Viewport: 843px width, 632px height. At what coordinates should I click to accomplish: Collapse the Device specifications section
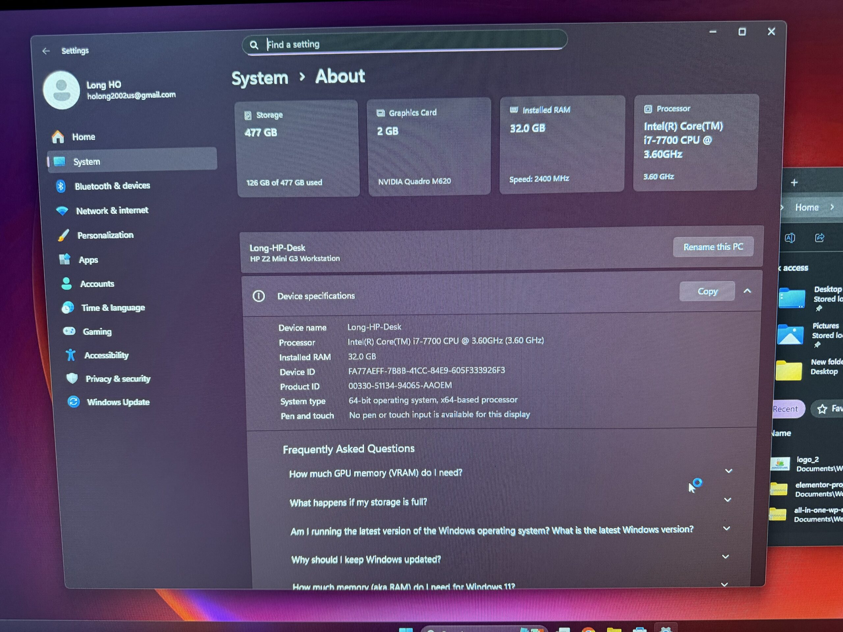747,291
